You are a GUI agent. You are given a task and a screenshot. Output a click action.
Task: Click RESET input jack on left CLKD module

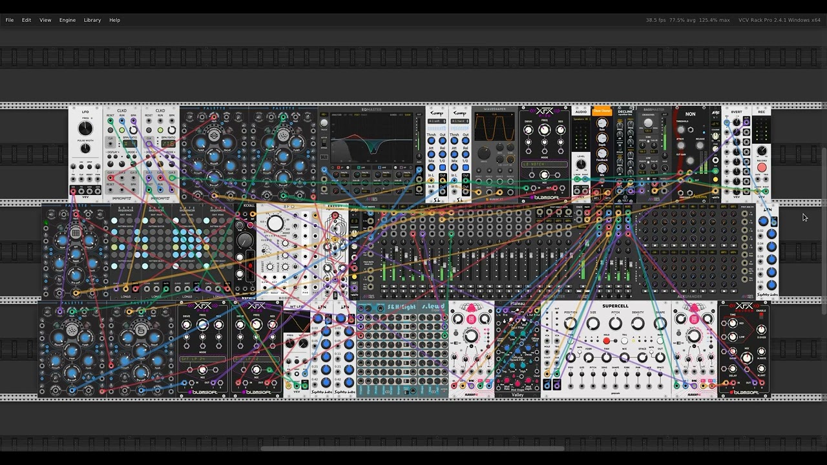coord(110,121)
